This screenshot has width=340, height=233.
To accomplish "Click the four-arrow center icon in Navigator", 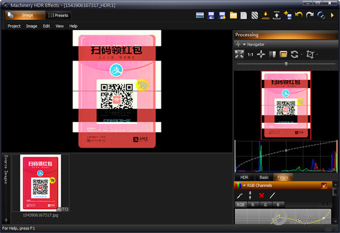I will pos(261,54).
